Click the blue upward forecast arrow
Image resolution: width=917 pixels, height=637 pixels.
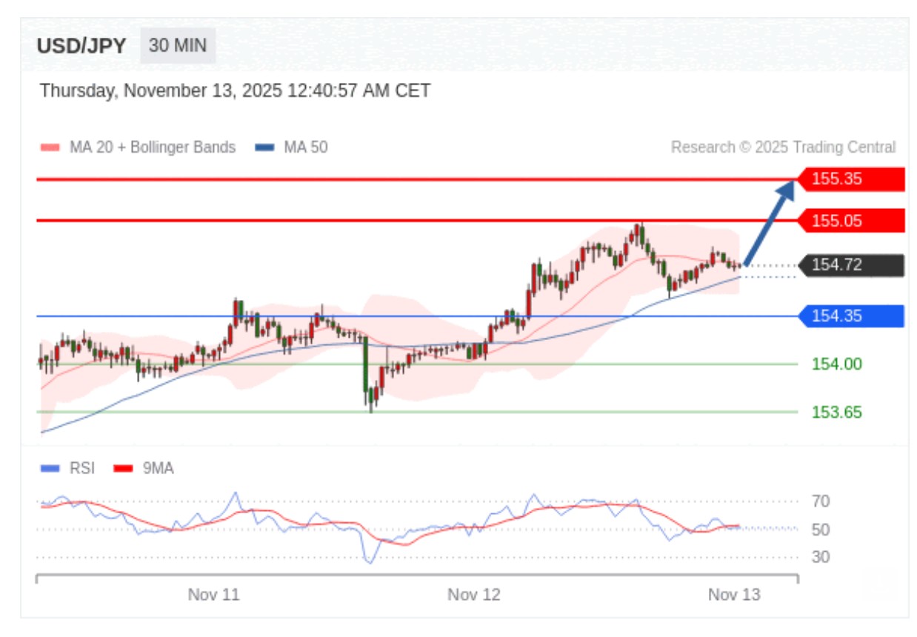tap(770, 222)
